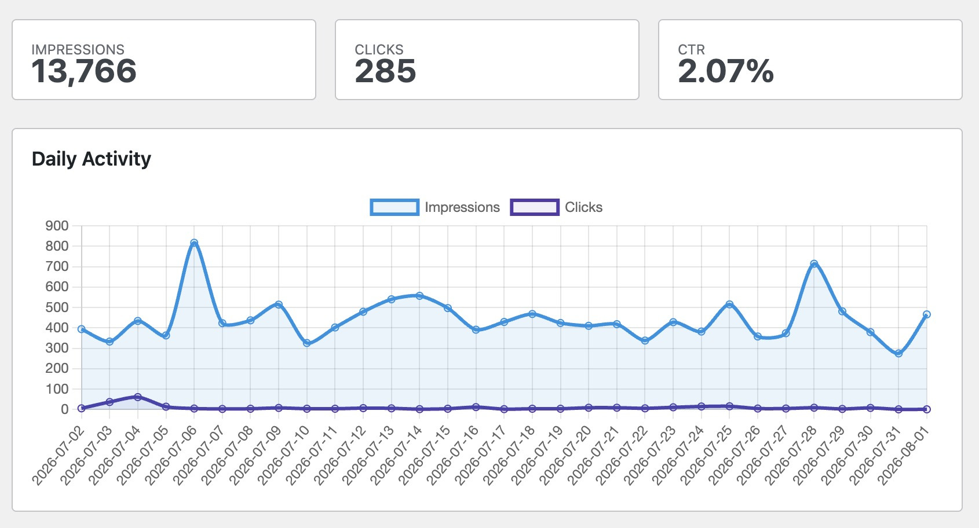Click the 100 y-axis label

(x=57, y=389)
